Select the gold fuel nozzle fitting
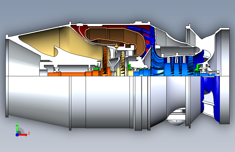235x152 pixels. pyautogui.click(x=117, y=46)
